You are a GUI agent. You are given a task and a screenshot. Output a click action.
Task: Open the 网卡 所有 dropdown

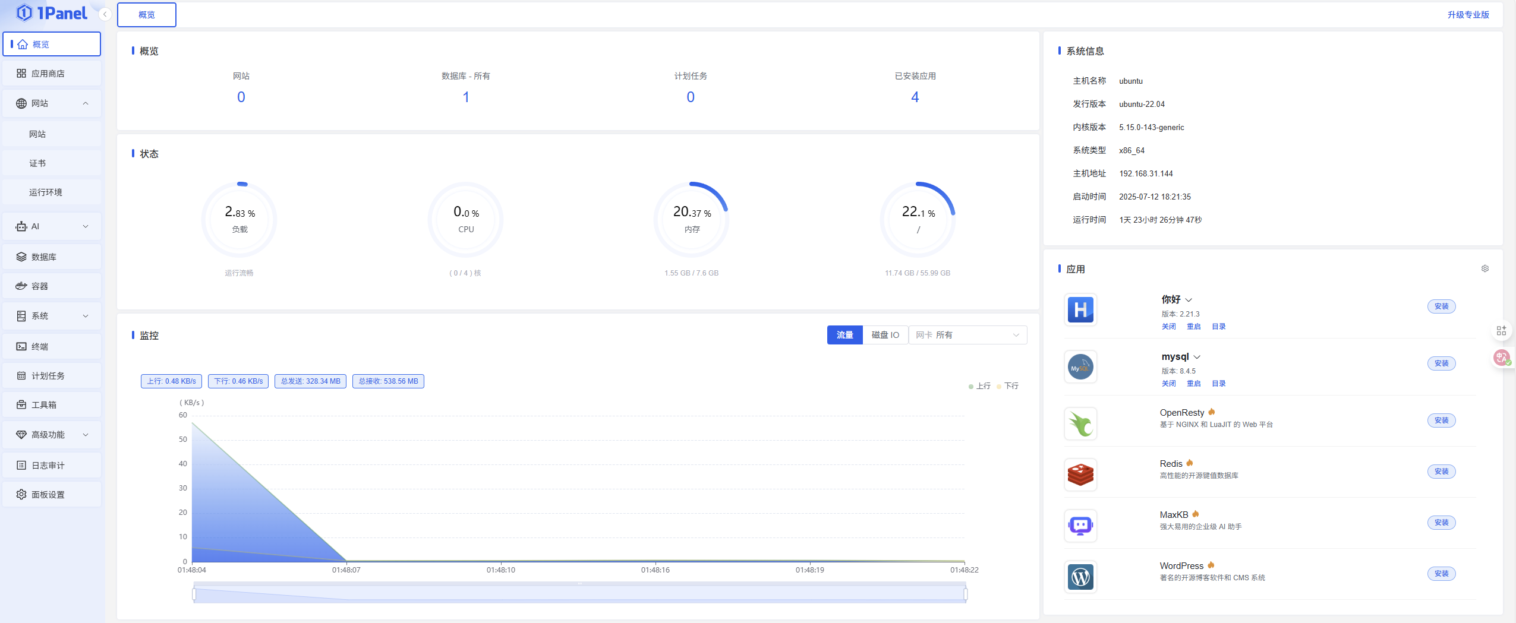click(967, 336)
